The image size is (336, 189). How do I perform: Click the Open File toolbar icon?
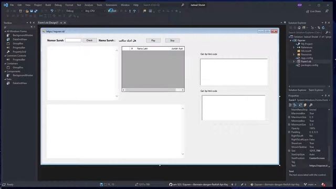click(x=27, y=10)
